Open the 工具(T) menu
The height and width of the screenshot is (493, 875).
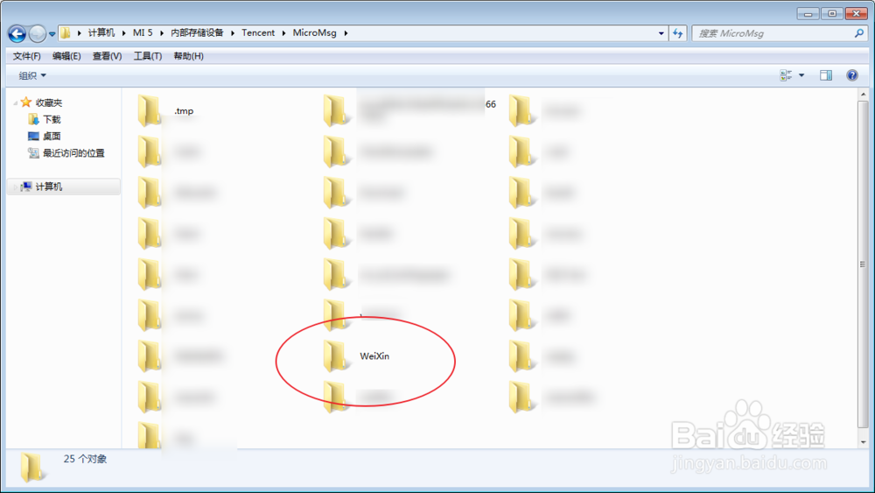[148, 56]
